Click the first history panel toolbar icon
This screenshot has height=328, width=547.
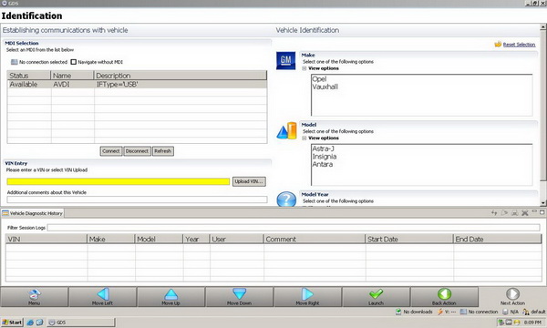pos(494,212)
